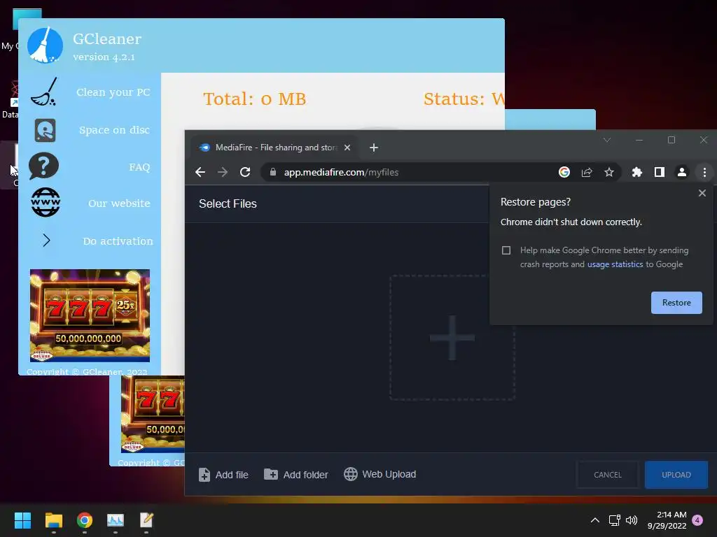Expand the Do activation chevron arrow
Image resolution: width=717 pixels, height=537 pixels.
pos(46,241)
